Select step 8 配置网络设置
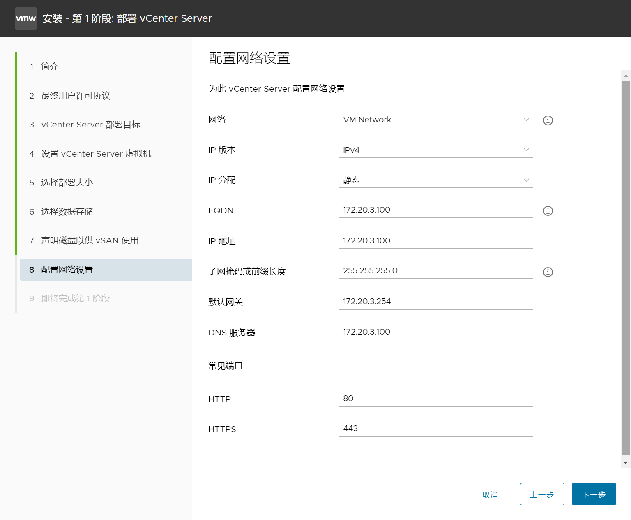Image resolution: width=631 pixels, height=520 pixels. pyautogui.click(x=106, y=270)
